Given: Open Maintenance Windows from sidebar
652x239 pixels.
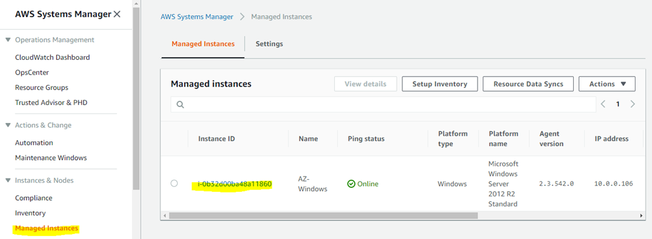Looking at the screenshot, I should coord(51,158).
